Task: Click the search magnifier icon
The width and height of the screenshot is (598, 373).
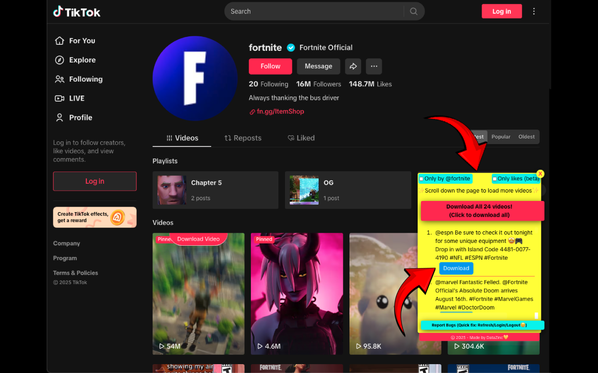Action: point(413,12)
